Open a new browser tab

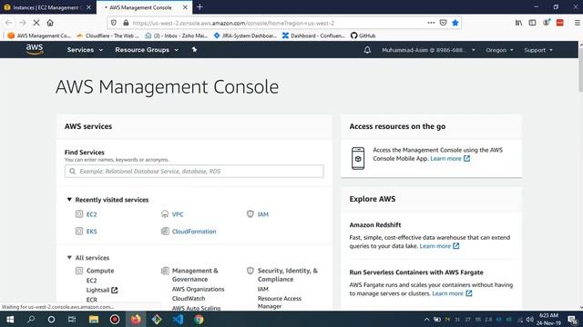tap(199, 7)
